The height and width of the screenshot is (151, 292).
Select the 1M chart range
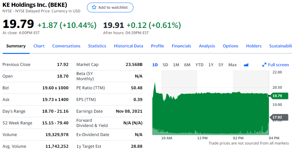pyautogui.click(x=176, y=65)
